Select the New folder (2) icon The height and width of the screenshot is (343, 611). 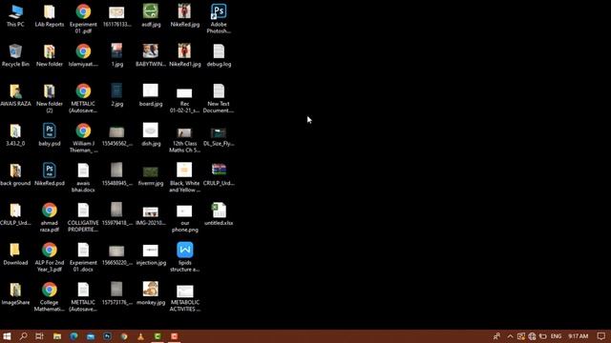[x=50, y=98]
